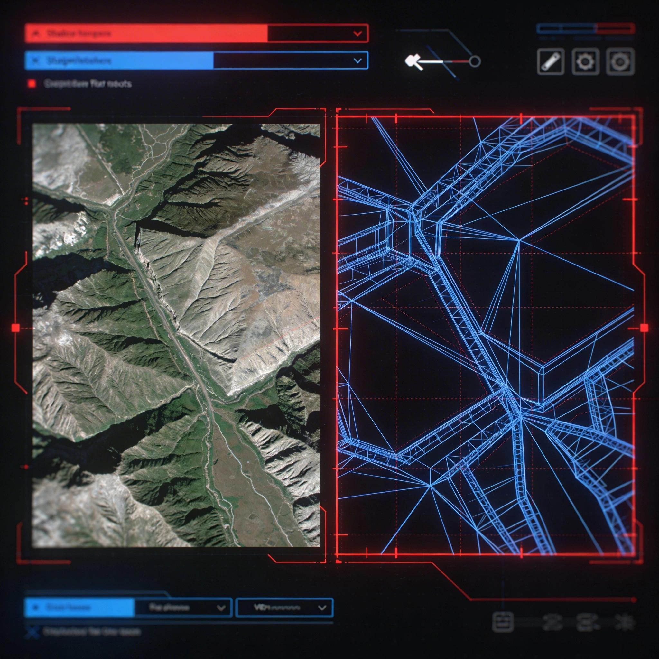Expand the blue bar dropdown chevron
This screenshot has width=659, height=659.
tap(357, 61)
